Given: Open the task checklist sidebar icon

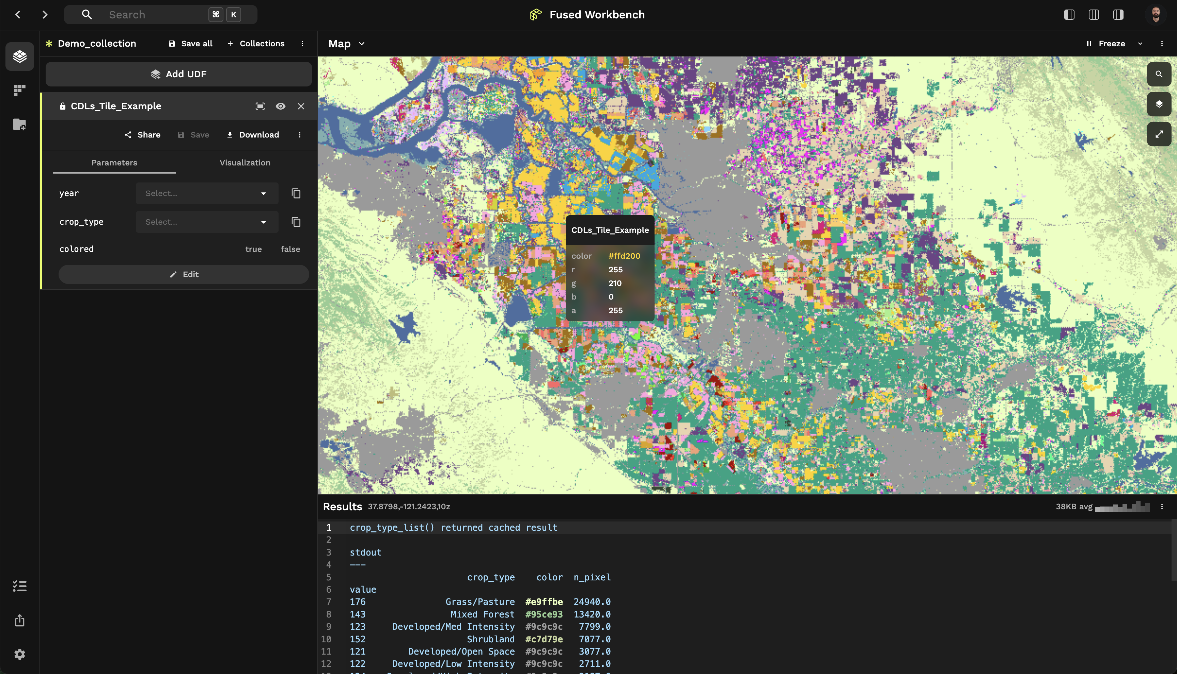Looking at the screenshot, I should [x=19, y=586].
